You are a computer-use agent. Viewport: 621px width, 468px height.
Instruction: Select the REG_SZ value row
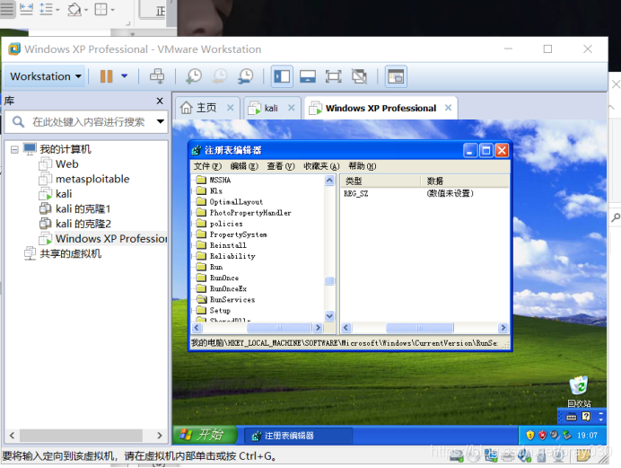click(424, 193)
